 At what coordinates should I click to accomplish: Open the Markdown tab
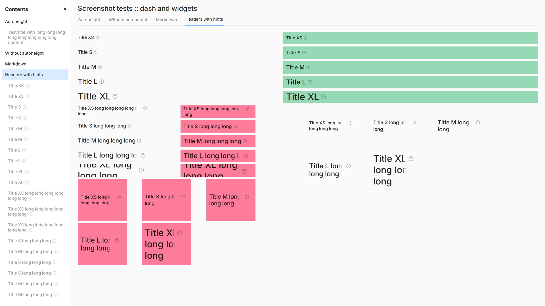[x=166, y=20]
